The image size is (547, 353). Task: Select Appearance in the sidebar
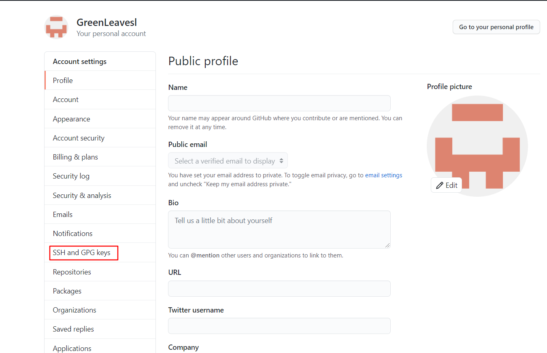(x=100, y=119)
